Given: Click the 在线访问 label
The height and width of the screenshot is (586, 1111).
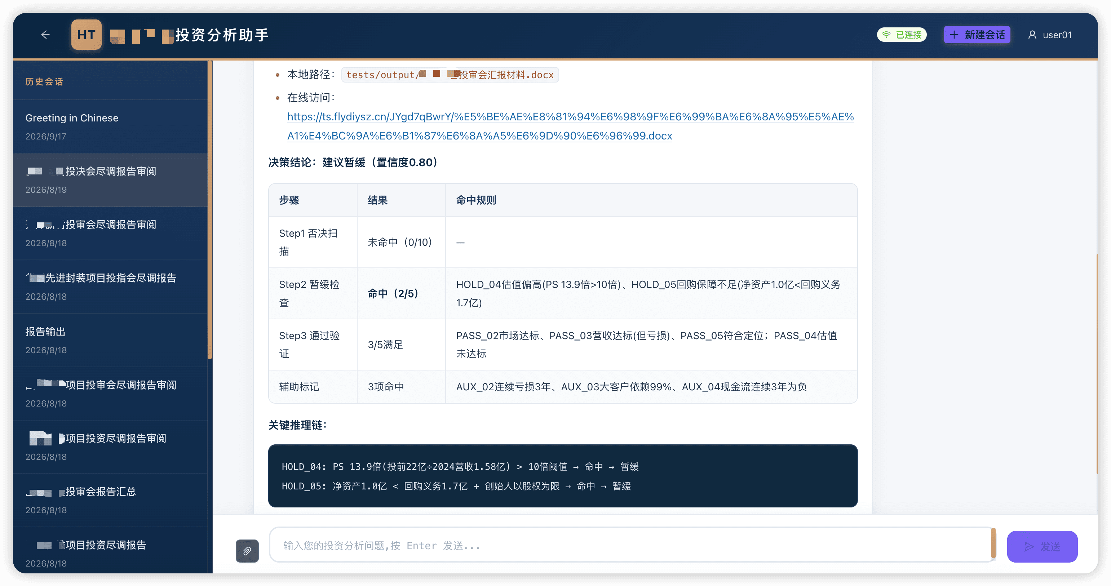Looking at the screenshot, I should [310, 97].
